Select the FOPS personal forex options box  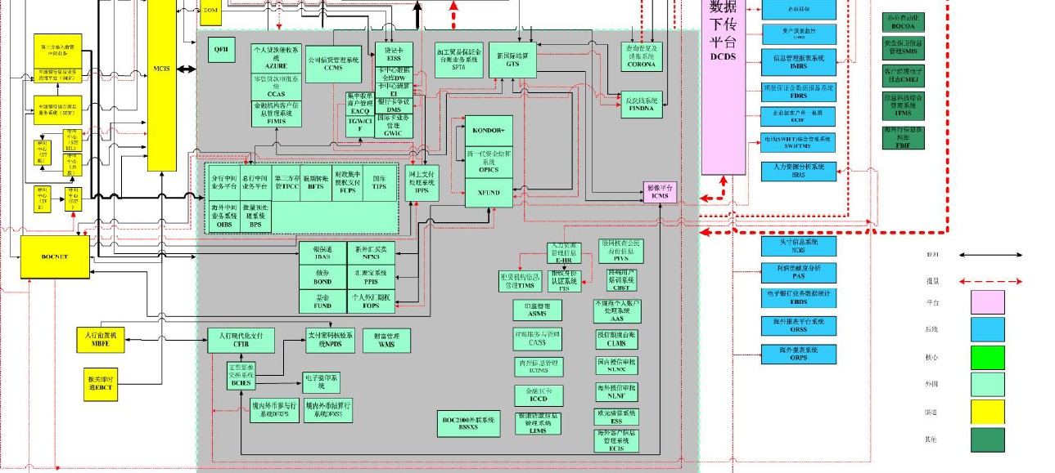[x=371, y=301]
